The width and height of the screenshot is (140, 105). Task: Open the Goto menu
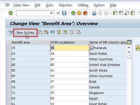click(x=50, y=5)
